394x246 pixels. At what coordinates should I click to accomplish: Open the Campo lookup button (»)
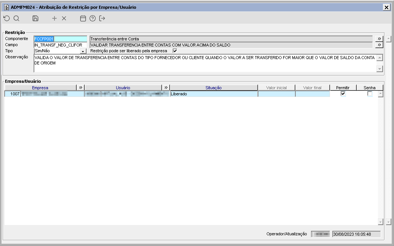[379, 45]
